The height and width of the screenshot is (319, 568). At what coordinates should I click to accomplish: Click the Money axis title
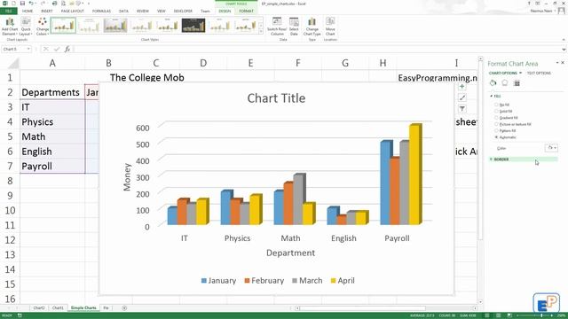[127, 177]
